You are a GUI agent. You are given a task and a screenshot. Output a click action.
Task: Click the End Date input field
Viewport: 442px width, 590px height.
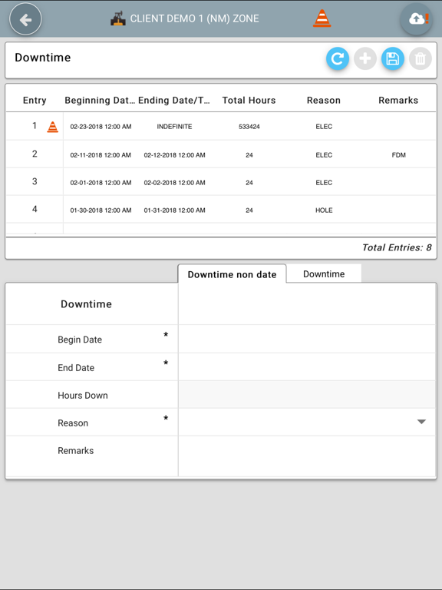pos(307,367)
